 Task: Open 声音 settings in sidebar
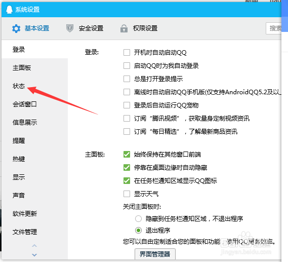point(19,195)
